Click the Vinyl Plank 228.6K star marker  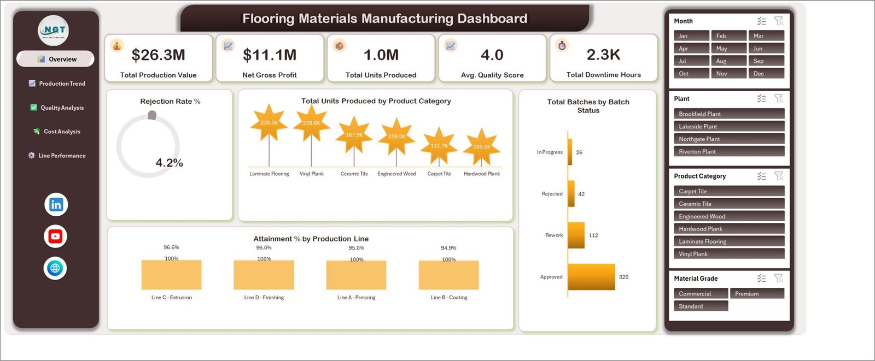(312, 123)
